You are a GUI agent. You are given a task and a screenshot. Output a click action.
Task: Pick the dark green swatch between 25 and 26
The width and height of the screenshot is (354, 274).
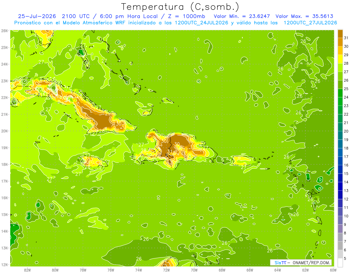coord(340,85)
